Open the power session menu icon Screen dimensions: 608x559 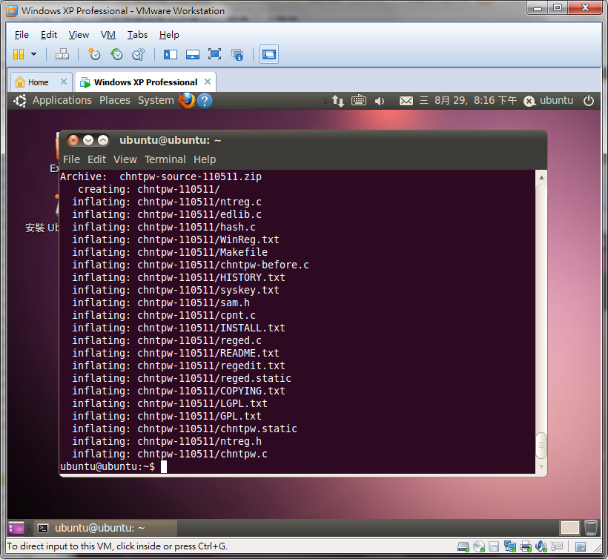coord(588,101)
